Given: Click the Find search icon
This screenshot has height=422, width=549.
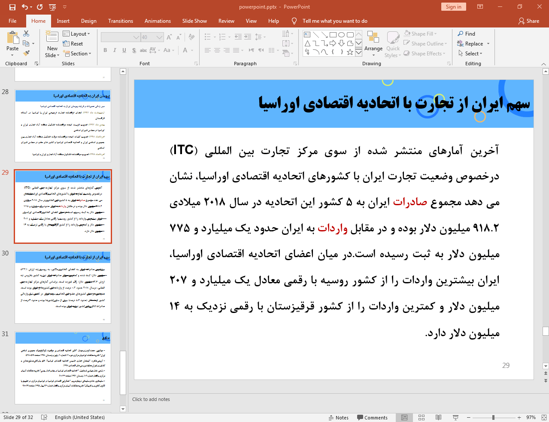Looking at the screenshot, I should 461,33.
